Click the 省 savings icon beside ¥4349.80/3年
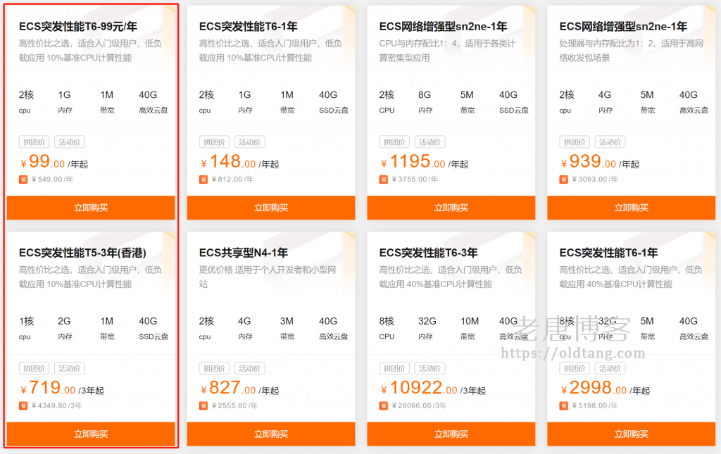 coord(23,405)
